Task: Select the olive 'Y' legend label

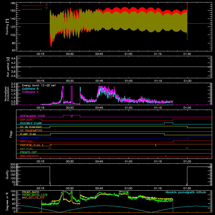Action: [46, 8]
